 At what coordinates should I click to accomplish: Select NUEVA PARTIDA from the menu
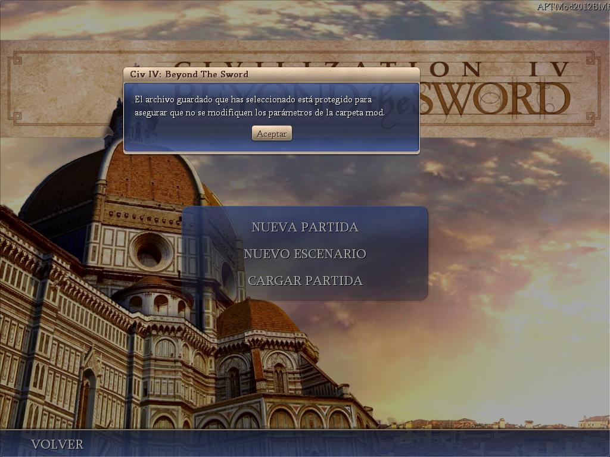[x=304, y=227]
